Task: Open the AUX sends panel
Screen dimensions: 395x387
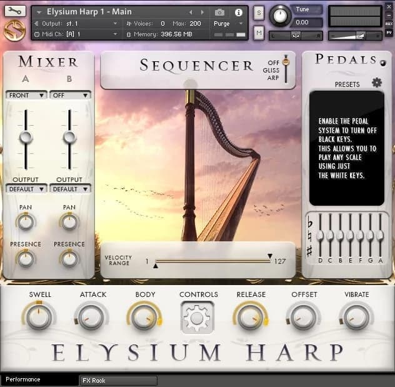Action: coord(389,23)
